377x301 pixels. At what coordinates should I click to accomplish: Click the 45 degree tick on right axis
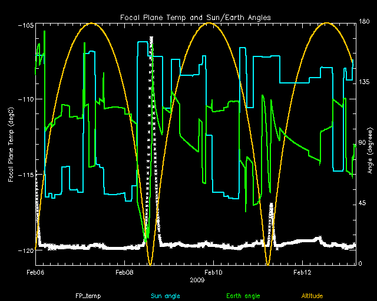[x=363, y=203]
